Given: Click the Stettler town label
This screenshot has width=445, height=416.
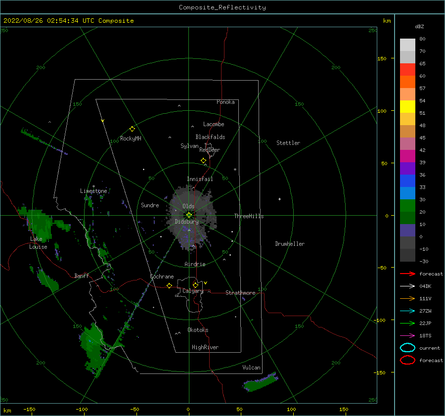Looking at the screenshot, I should [288, 143].
